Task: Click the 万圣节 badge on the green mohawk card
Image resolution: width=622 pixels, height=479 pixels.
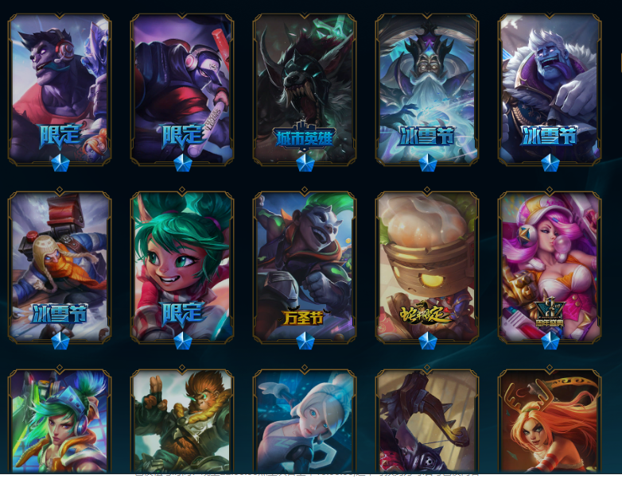Action: (x=304, y=318)
